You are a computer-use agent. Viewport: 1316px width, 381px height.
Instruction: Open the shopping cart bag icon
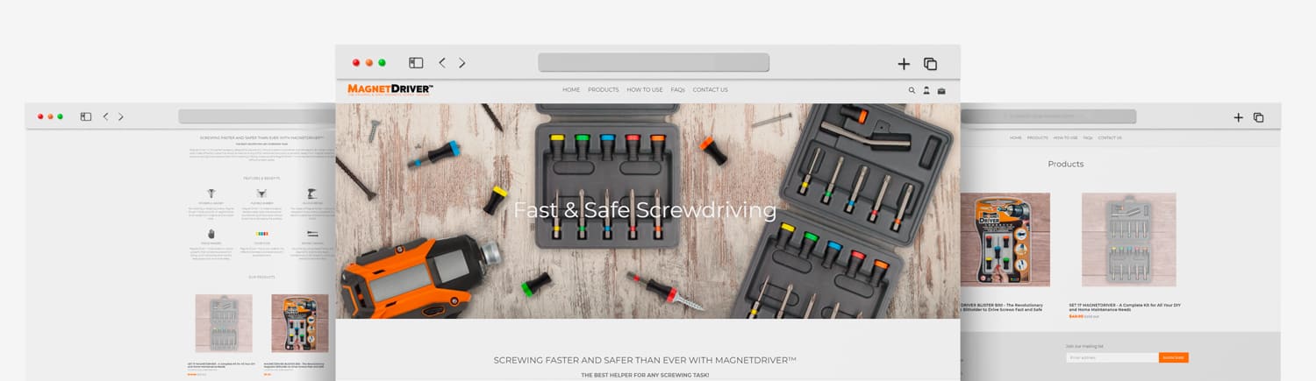pyautogui.click(x=941, y=90)
